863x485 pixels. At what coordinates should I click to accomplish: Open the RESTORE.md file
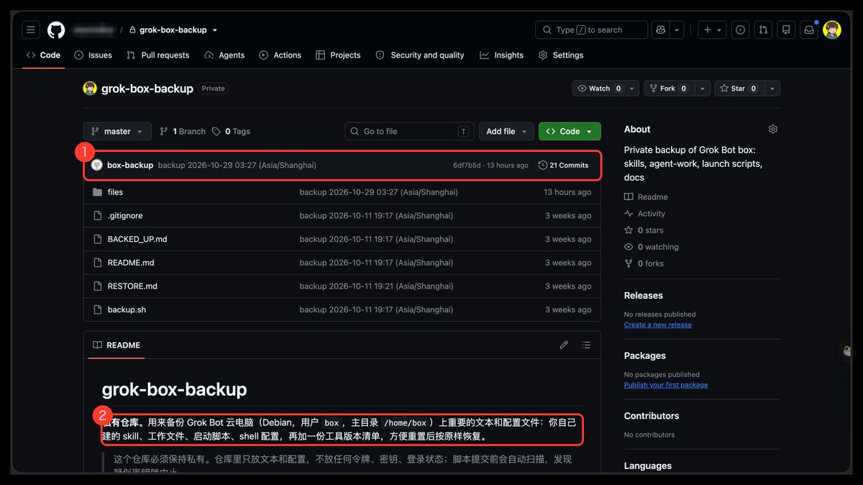click(132, 286)
